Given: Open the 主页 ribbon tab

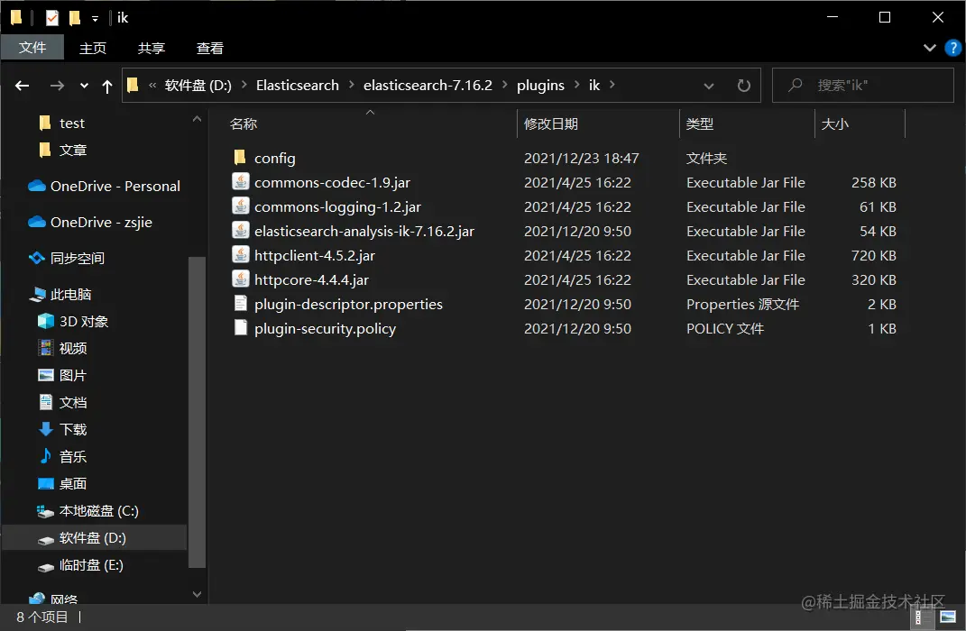Looking at the screenshot, I should 92,48.
